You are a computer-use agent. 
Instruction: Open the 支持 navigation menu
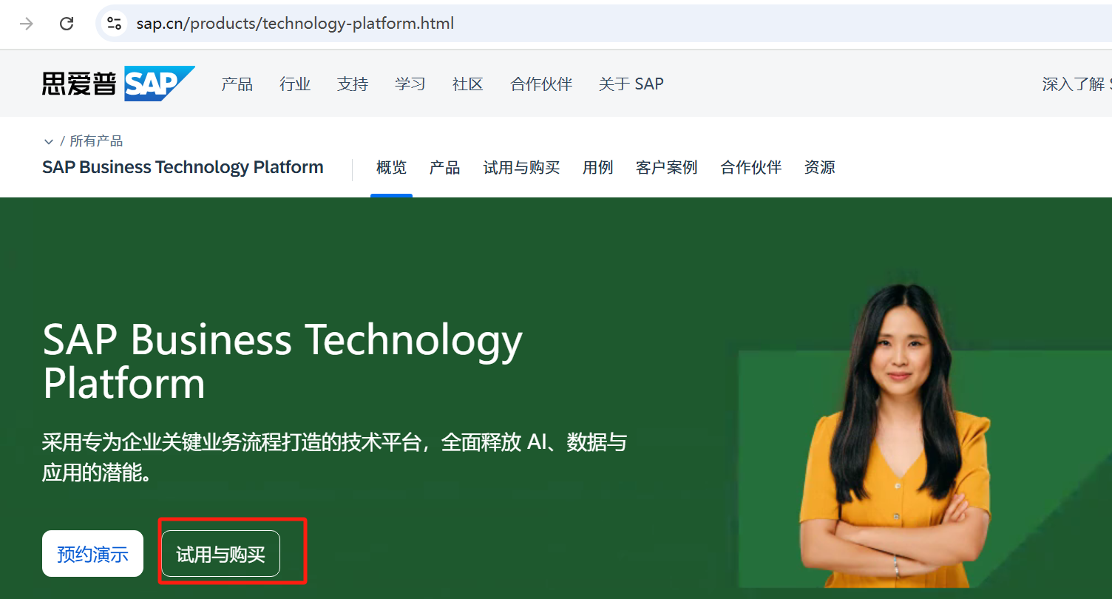coord(353,84)
